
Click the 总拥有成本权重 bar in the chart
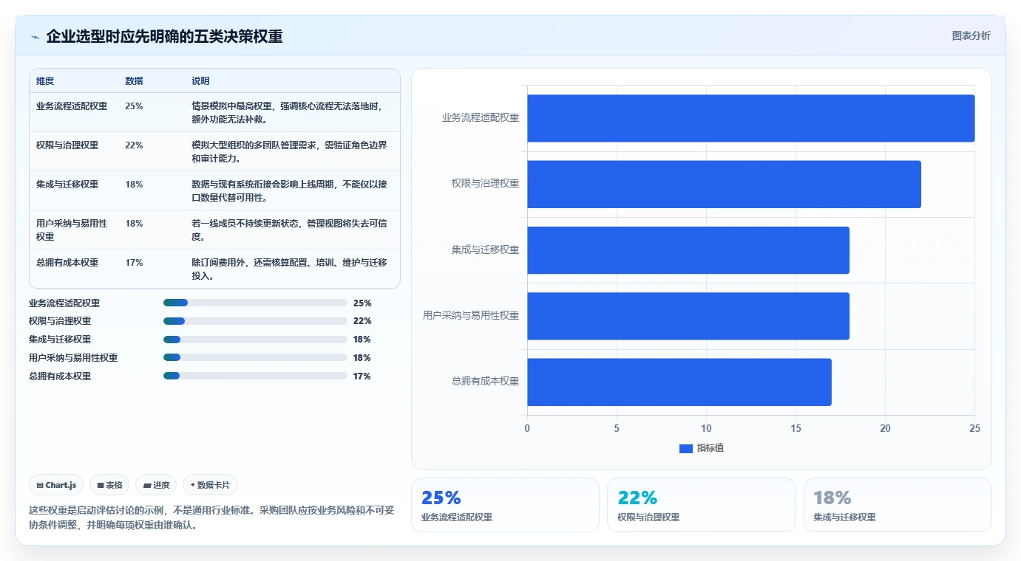coord(679,382)
